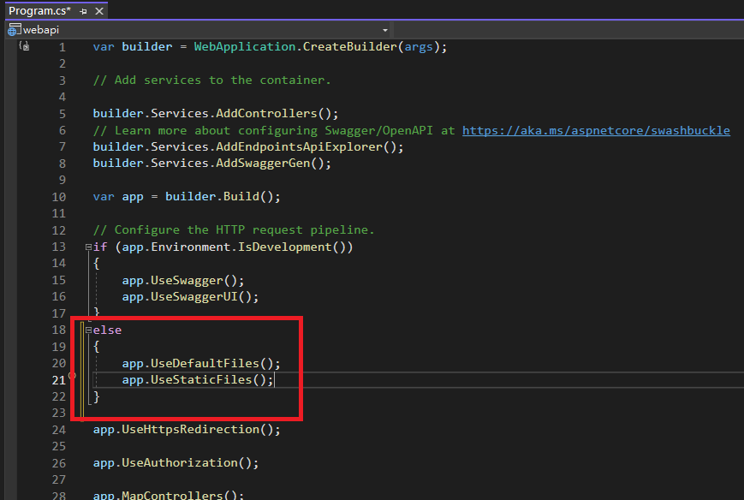Collapse the if block at line 13
Screen dimensions: 744x500
point(88,247)
